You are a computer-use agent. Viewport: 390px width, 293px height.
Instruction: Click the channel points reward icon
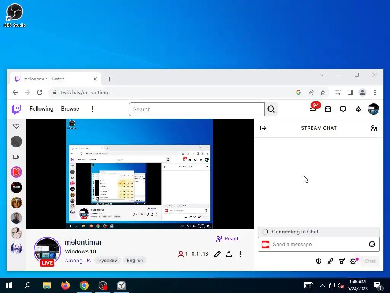click(342, 261)
